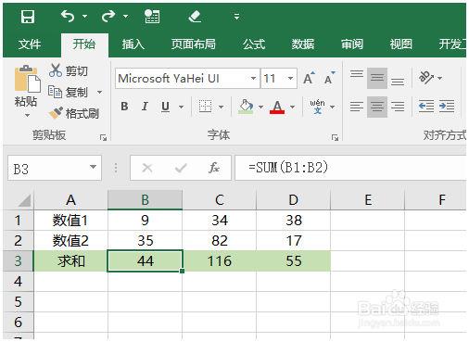Click the 粘贴 paste clipboard icon
This screenshot has height=342, width=469.
(27, 79)
